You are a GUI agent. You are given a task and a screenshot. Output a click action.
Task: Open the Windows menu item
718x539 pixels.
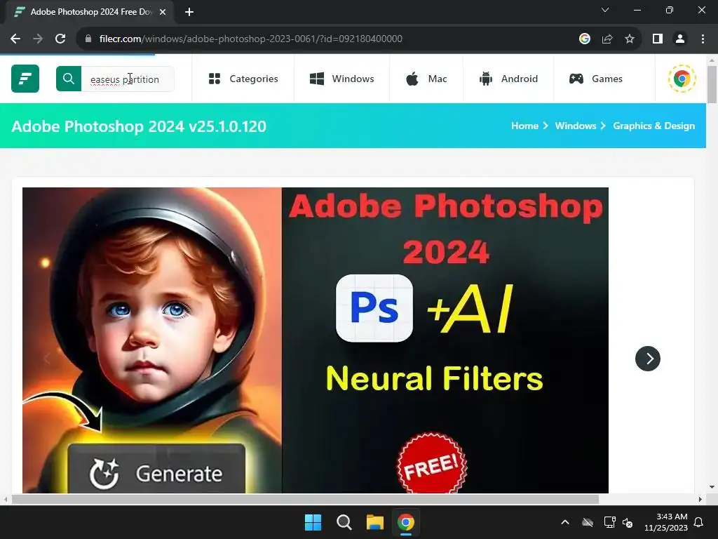[341, 79]
